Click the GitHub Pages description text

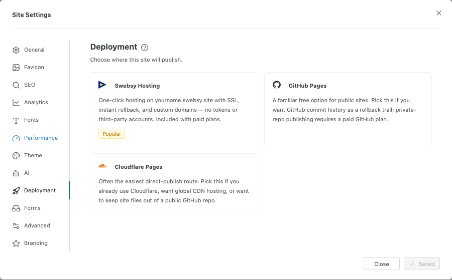(x=344, y=110)
